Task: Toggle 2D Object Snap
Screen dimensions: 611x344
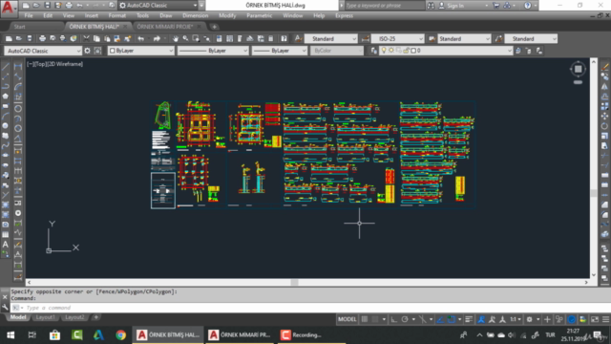Action: click(x=452, y=319)
